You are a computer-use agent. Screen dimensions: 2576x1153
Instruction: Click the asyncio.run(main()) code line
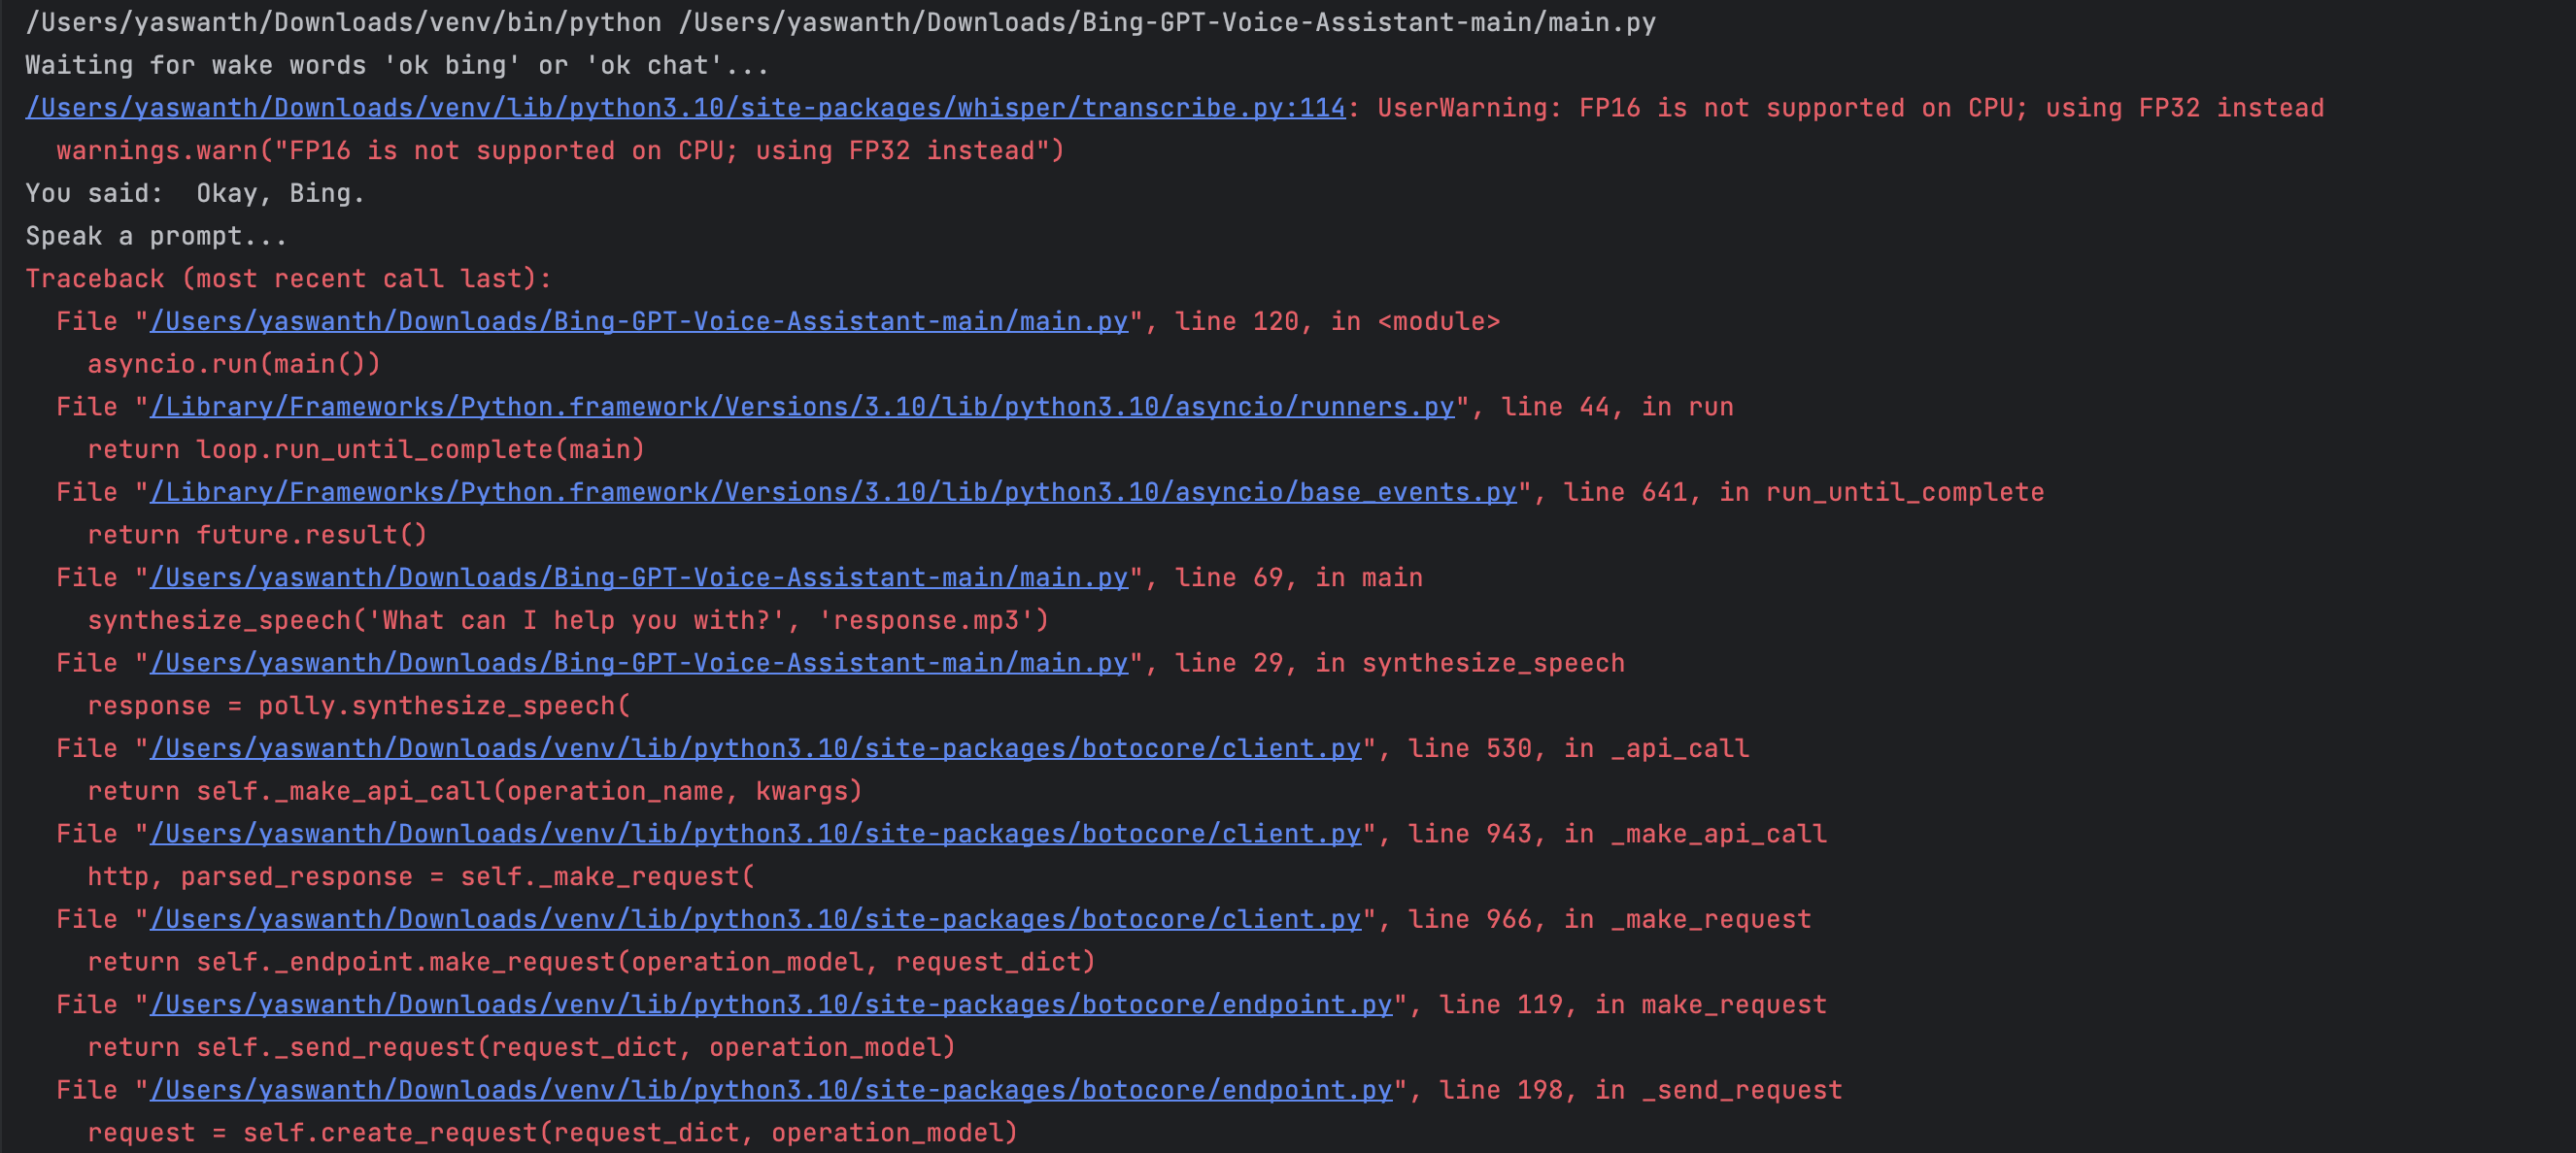(234, 363)
